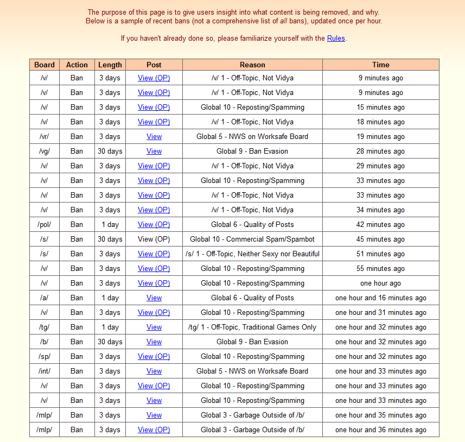
Task: Open the Rules link
Action: [335, 39]
